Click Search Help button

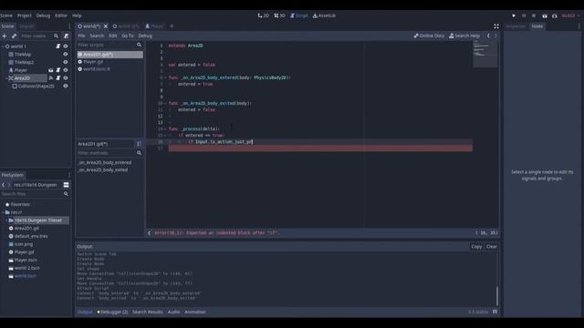pos(464,36)
